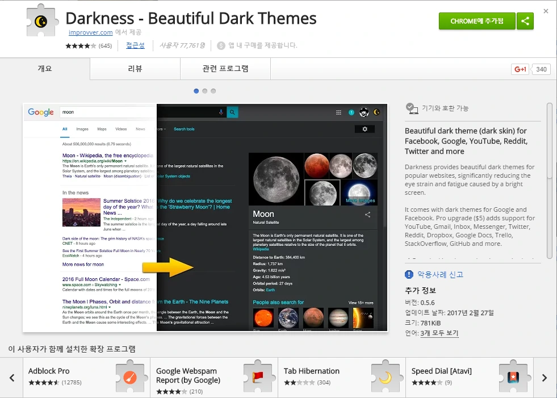Viewport: 557px width, 398px height.
Task: Click the share icon button
Action: pyautogui.click(x=525, y=21)
